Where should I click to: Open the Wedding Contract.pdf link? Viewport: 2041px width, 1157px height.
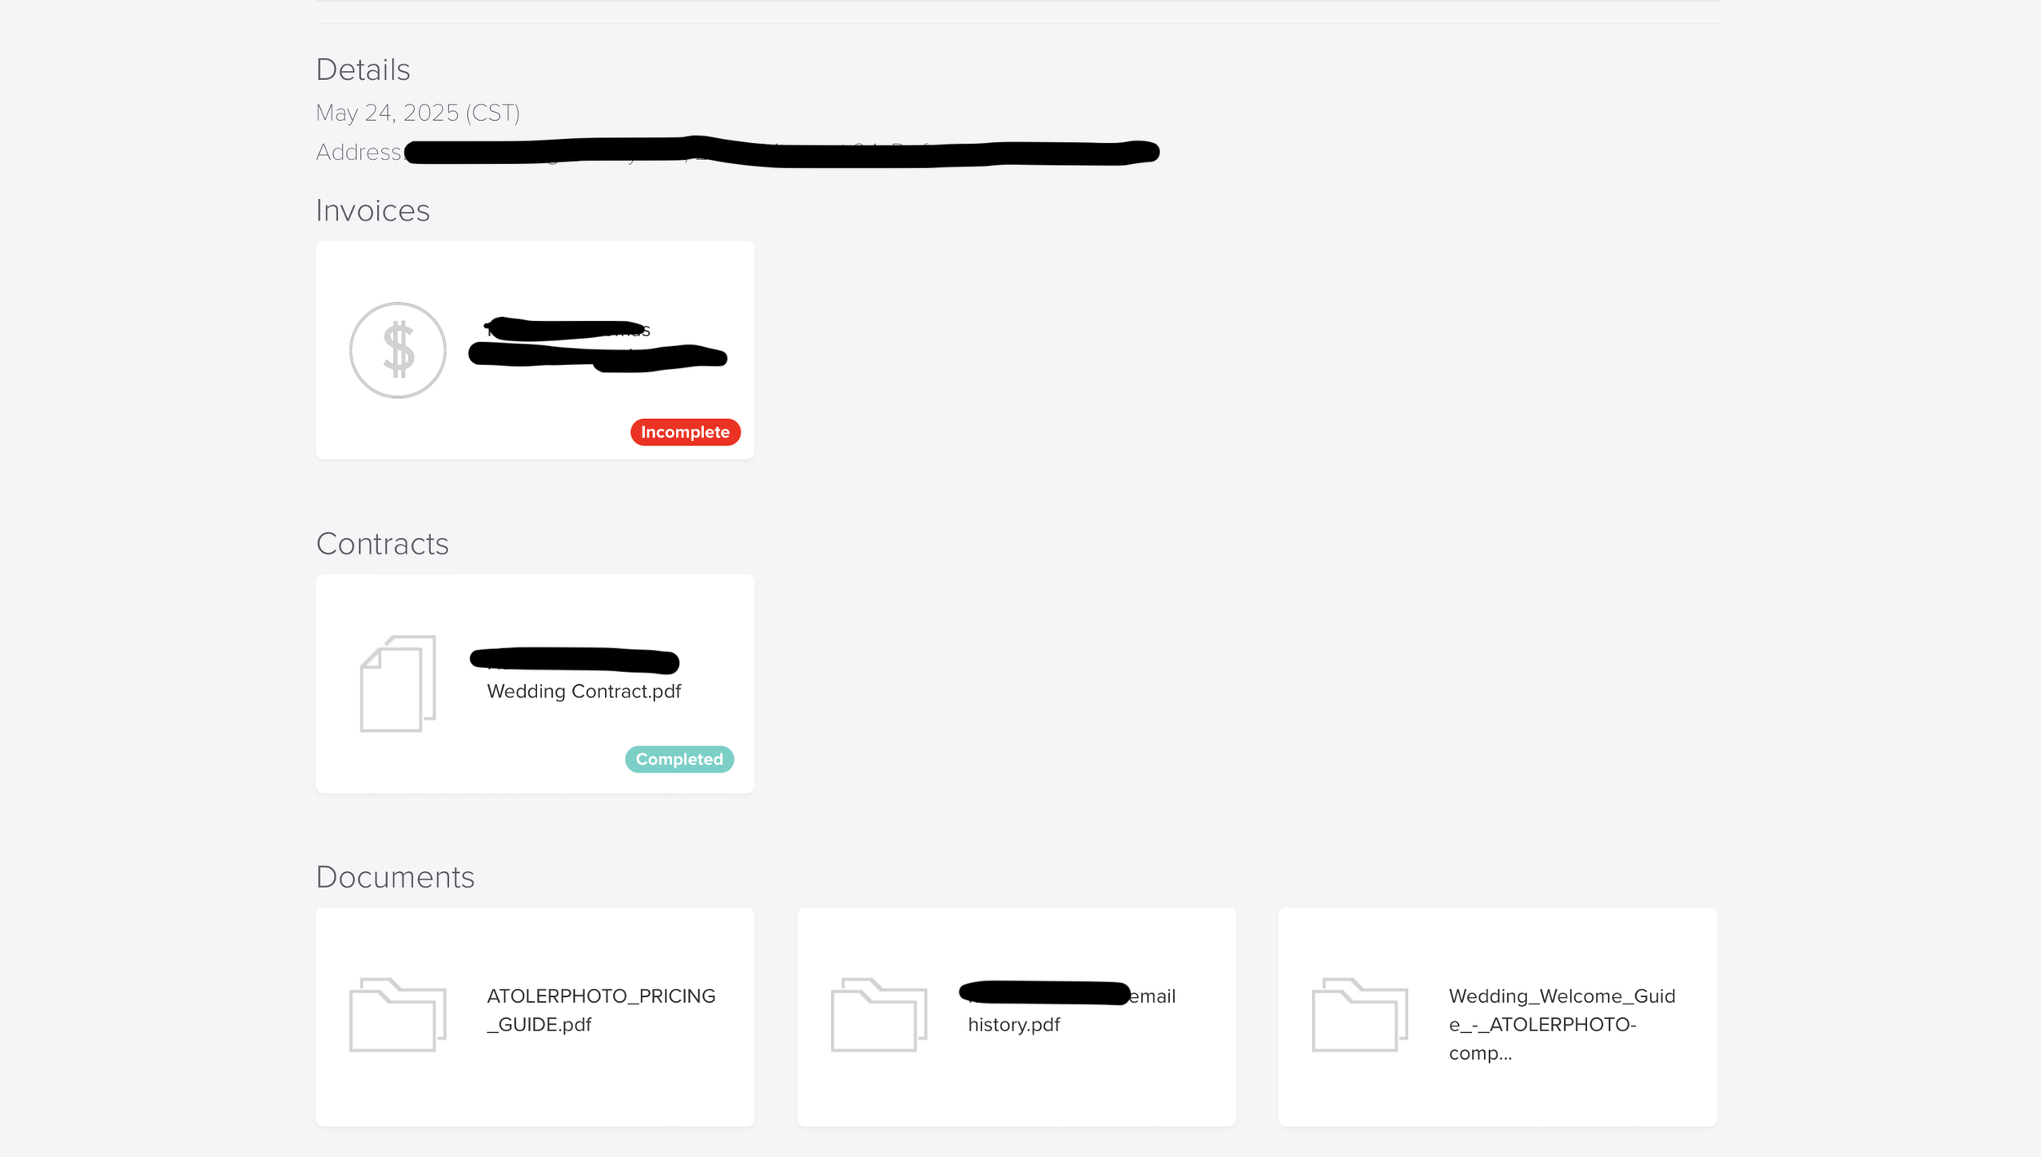tap(584, 692)
